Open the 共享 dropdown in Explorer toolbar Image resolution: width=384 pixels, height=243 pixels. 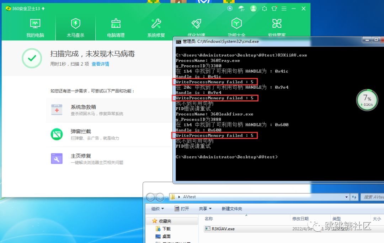[205, 209]
